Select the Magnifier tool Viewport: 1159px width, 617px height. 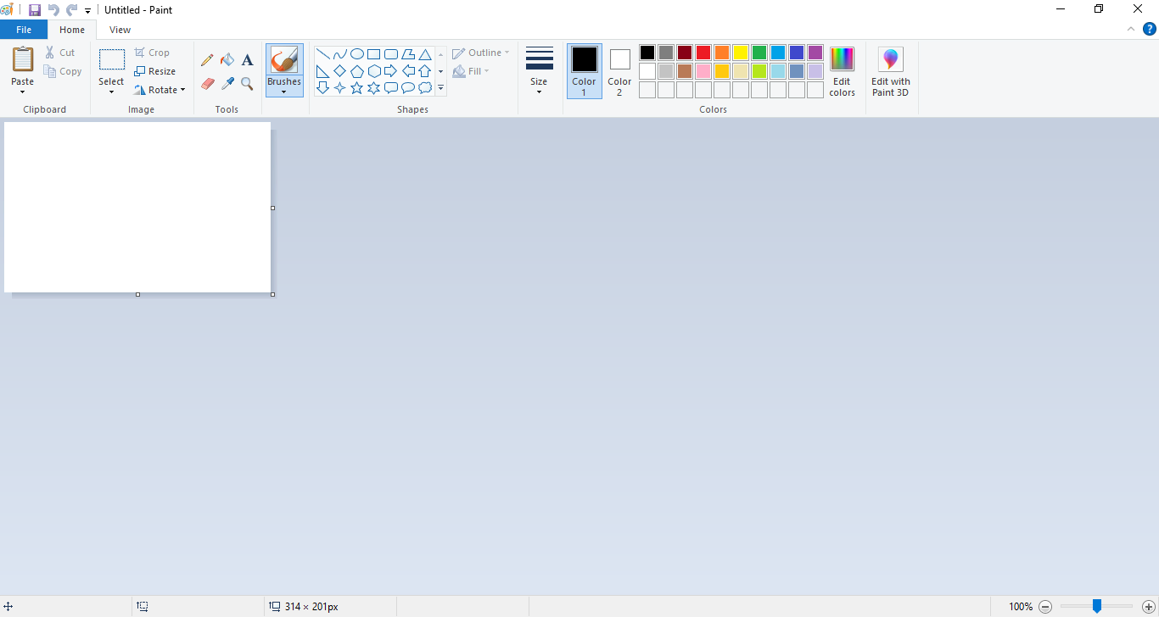click(x=247, y=83)
